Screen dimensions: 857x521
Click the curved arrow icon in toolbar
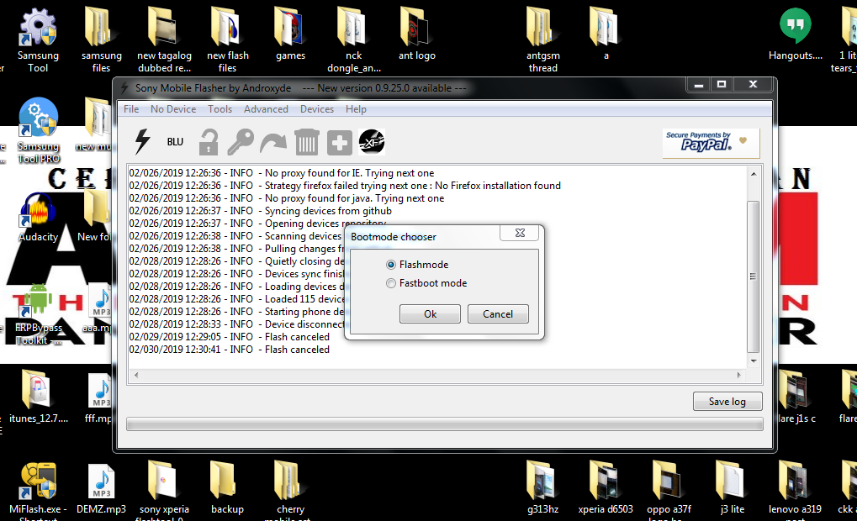click(x=273, y=143)
